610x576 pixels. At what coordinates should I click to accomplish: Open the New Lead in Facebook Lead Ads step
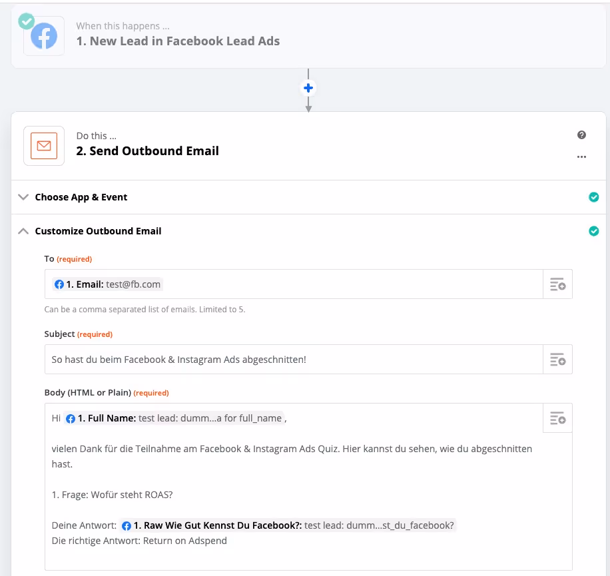(308, 36)
